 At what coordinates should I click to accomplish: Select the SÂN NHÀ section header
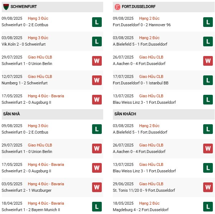pyautogui.click(x=11, y=114)
